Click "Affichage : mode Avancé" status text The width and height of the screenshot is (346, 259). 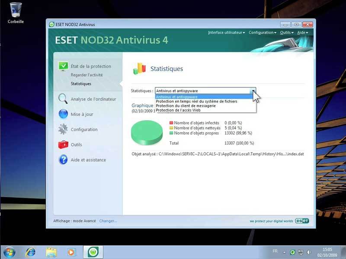(x=74, y=221)
